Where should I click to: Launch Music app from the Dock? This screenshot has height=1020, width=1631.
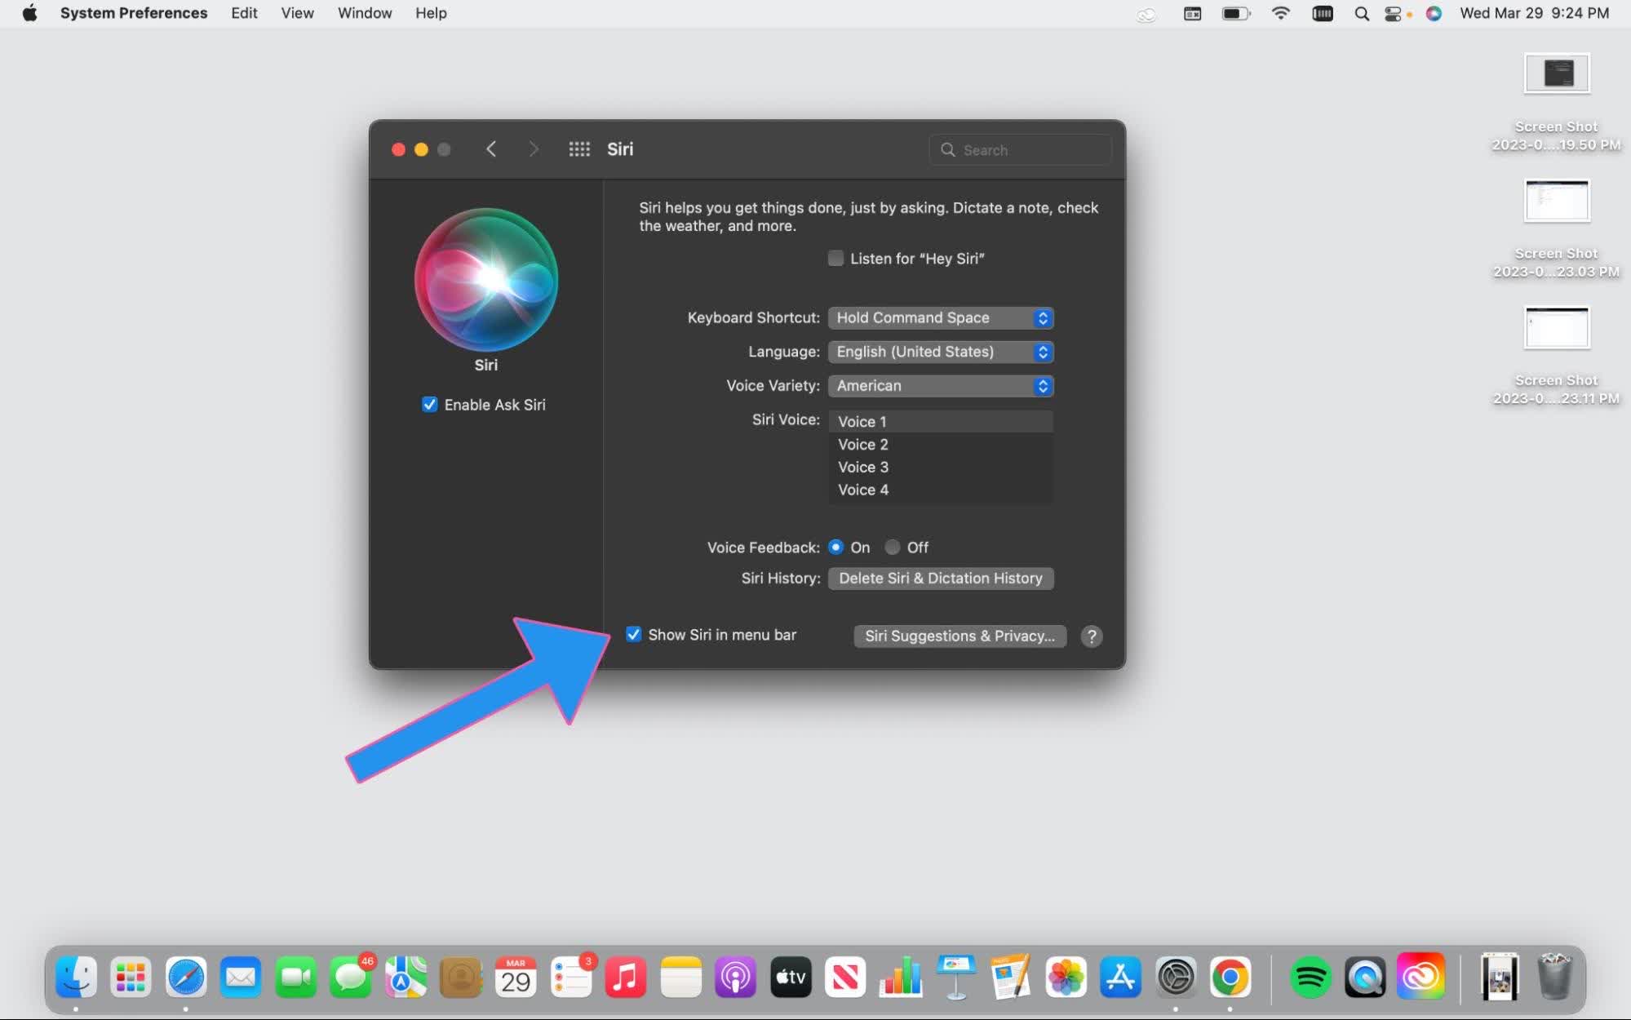click(x=625, y=975)
